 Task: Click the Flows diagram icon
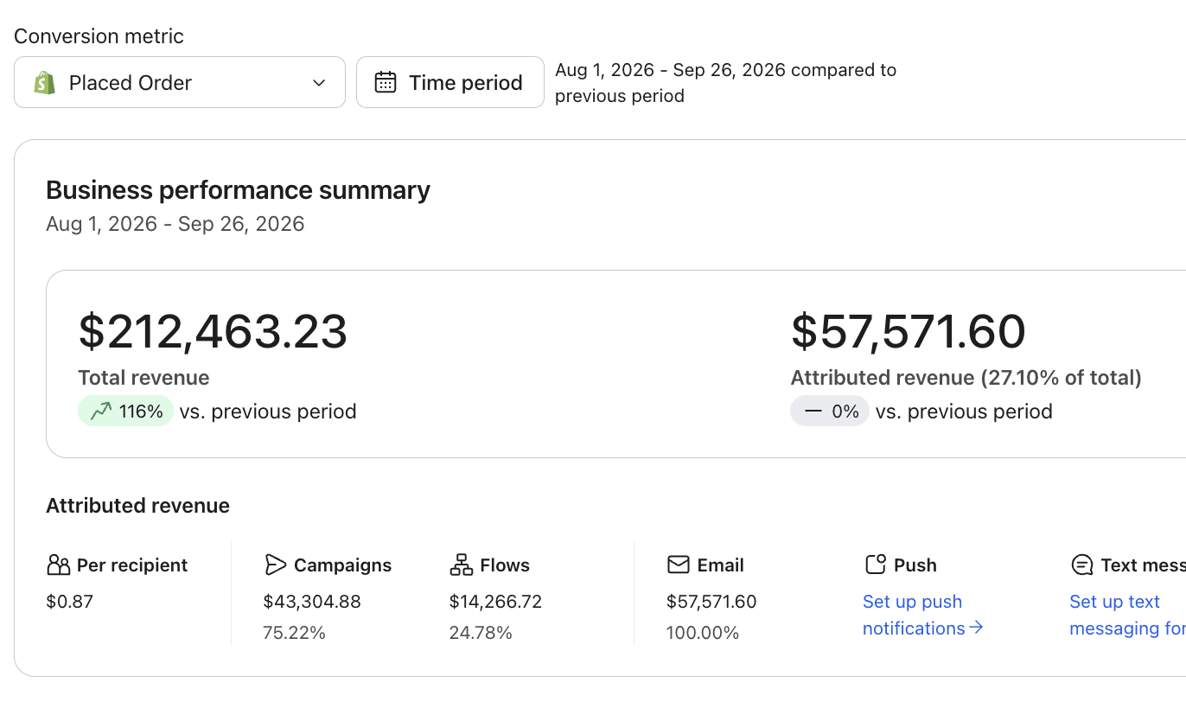(462, 565)
